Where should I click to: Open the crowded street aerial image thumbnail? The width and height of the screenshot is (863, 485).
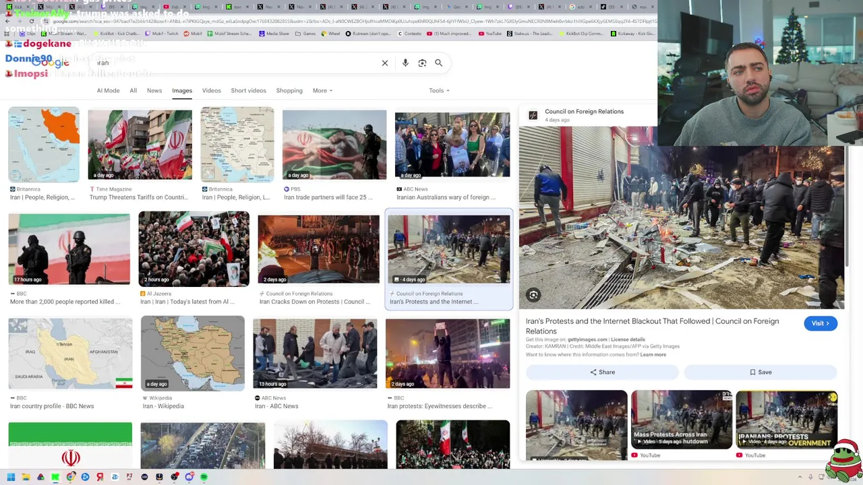tap(203, 445)
